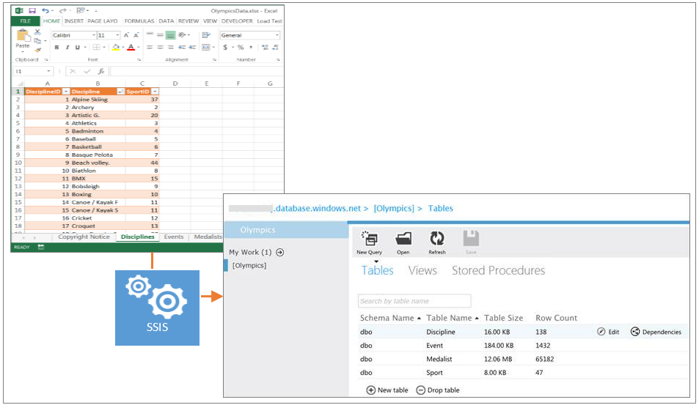Switch to the INSERT ribbon tab
This screenshot has width=699, height=405.
(73, 21)
